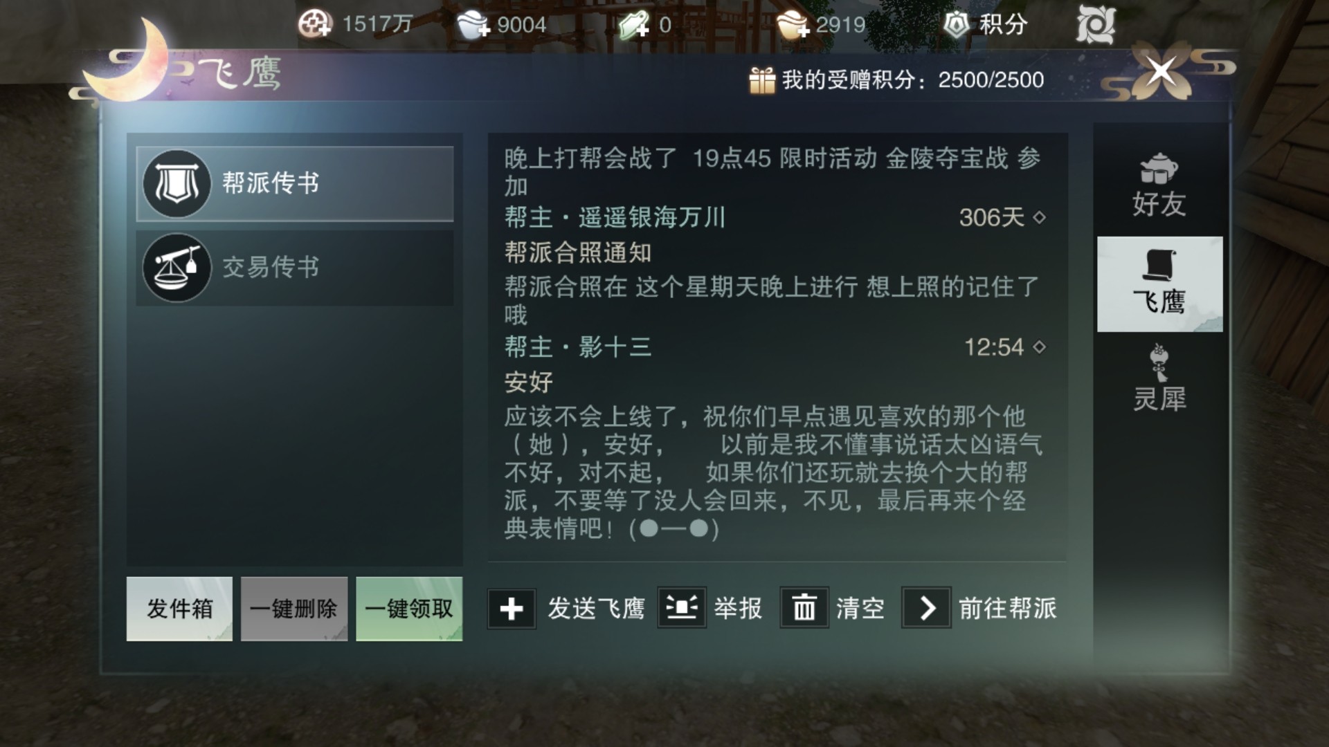This screenshot has height=747, width=1329.
Task: Add coins via the 1517万 currency icon
Action: tap(315, 24)
